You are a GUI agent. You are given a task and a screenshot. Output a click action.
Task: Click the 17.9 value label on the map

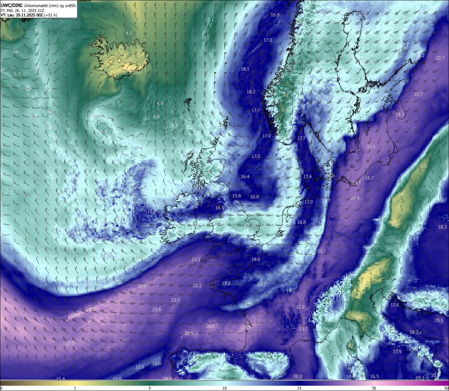coord(397,351)
